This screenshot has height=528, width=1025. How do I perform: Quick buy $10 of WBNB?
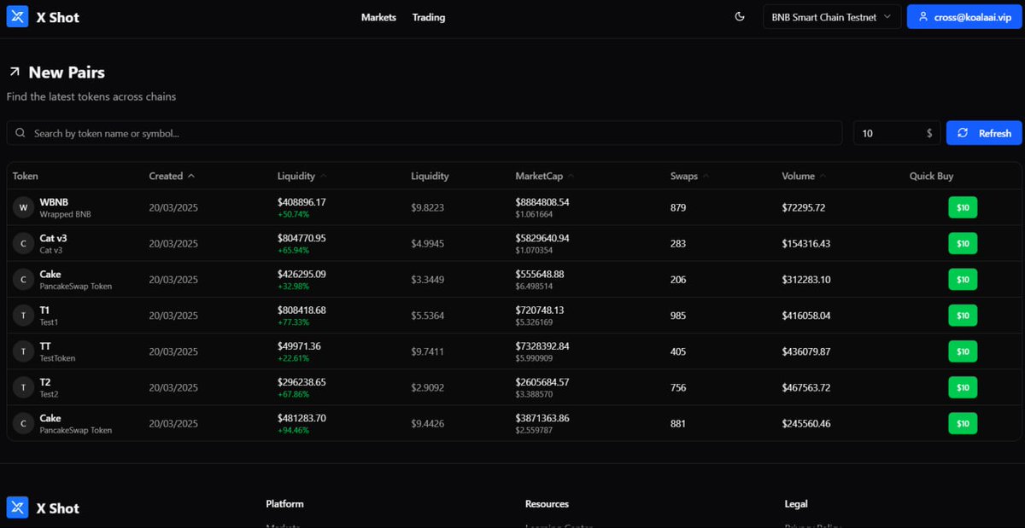click(963, 207)
